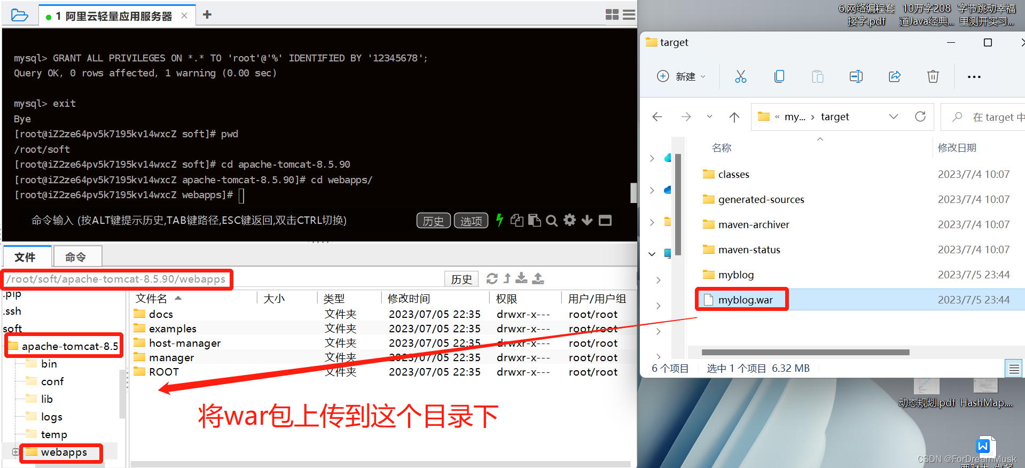Click the terminal 历史 button
Image resolution: width=1025 pixels, height=468 pixels.
pos(433,221)
